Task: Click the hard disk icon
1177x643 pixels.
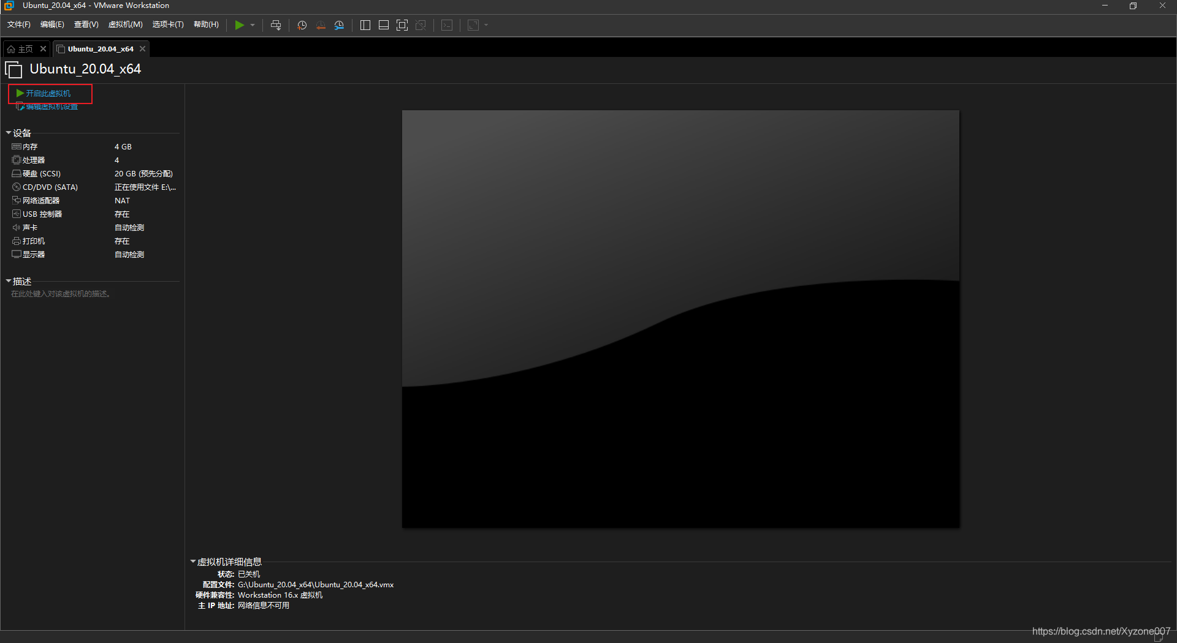Action: coord(17,174)
